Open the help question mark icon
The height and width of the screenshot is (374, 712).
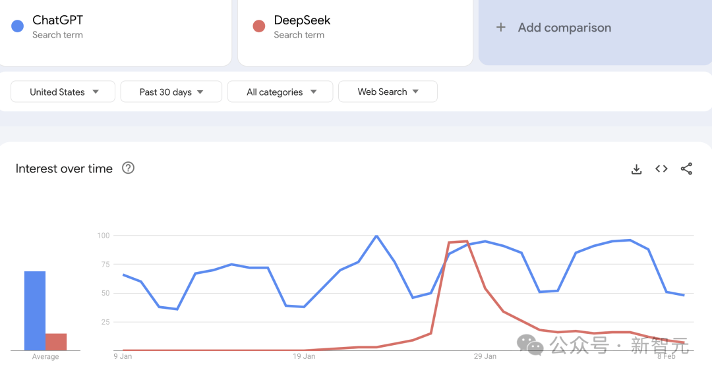(128, 168)
